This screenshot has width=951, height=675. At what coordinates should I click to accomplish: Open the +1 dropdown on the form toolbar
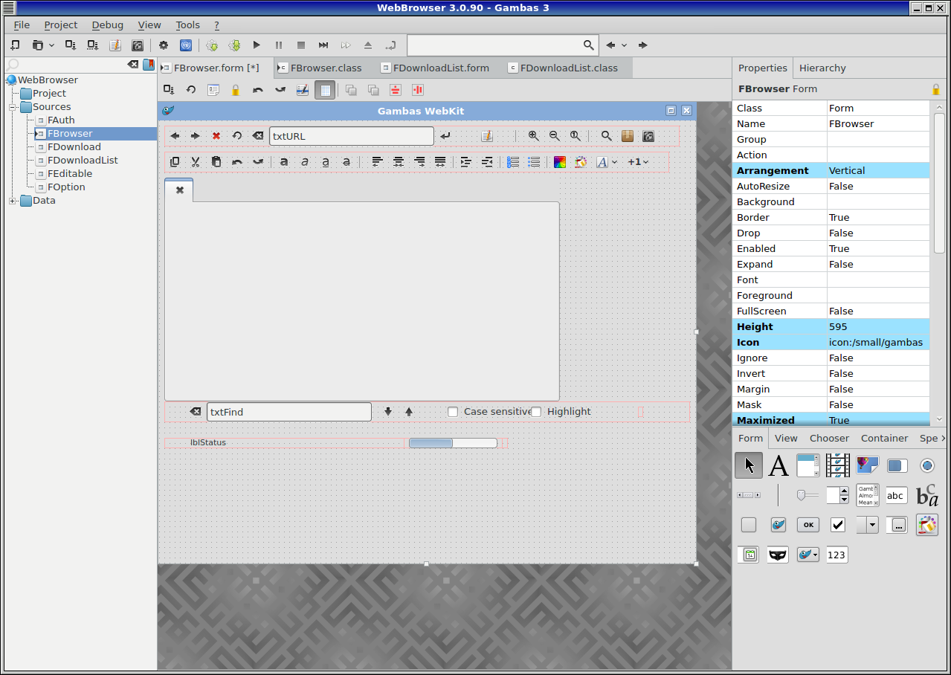pyautogui.click(x=638, y=162)
